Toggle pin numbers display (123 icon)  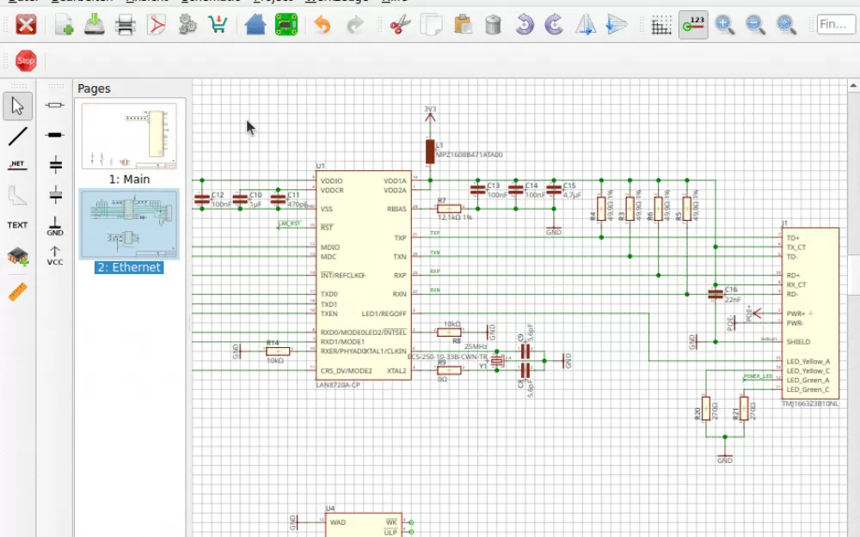click(693, 25)
